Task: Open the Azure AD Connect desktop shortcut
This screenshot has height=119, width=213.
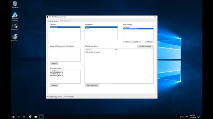Action: (x=15, y=17)
